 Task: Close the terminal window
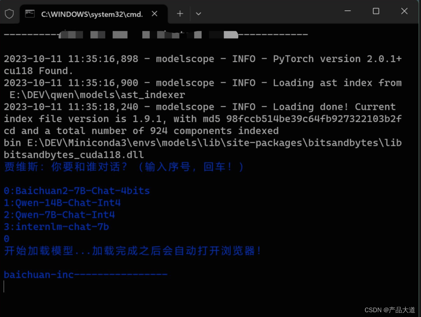[x=404, y=11]
